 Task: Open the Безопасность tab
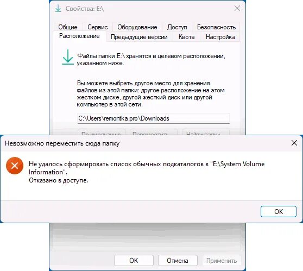(x=216, y=27)
